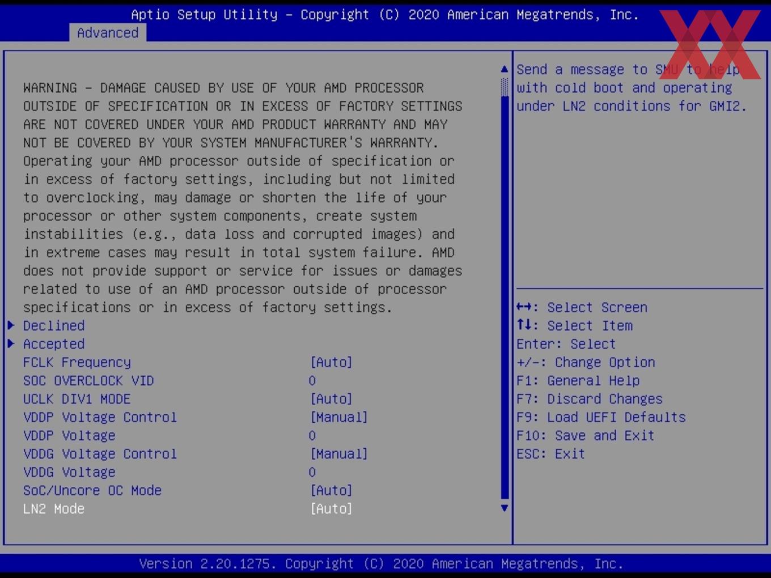Select the VDDP Voltage setting
The width and height of the screenshot is (771, 578).
[x=69, y=435]
